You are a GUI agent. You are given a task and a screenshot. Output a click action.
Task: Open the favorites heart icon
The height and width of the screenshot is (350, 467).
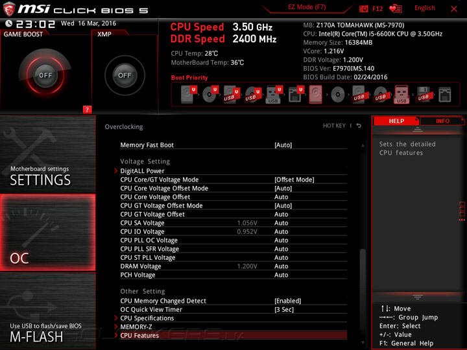tap(396, 8)
